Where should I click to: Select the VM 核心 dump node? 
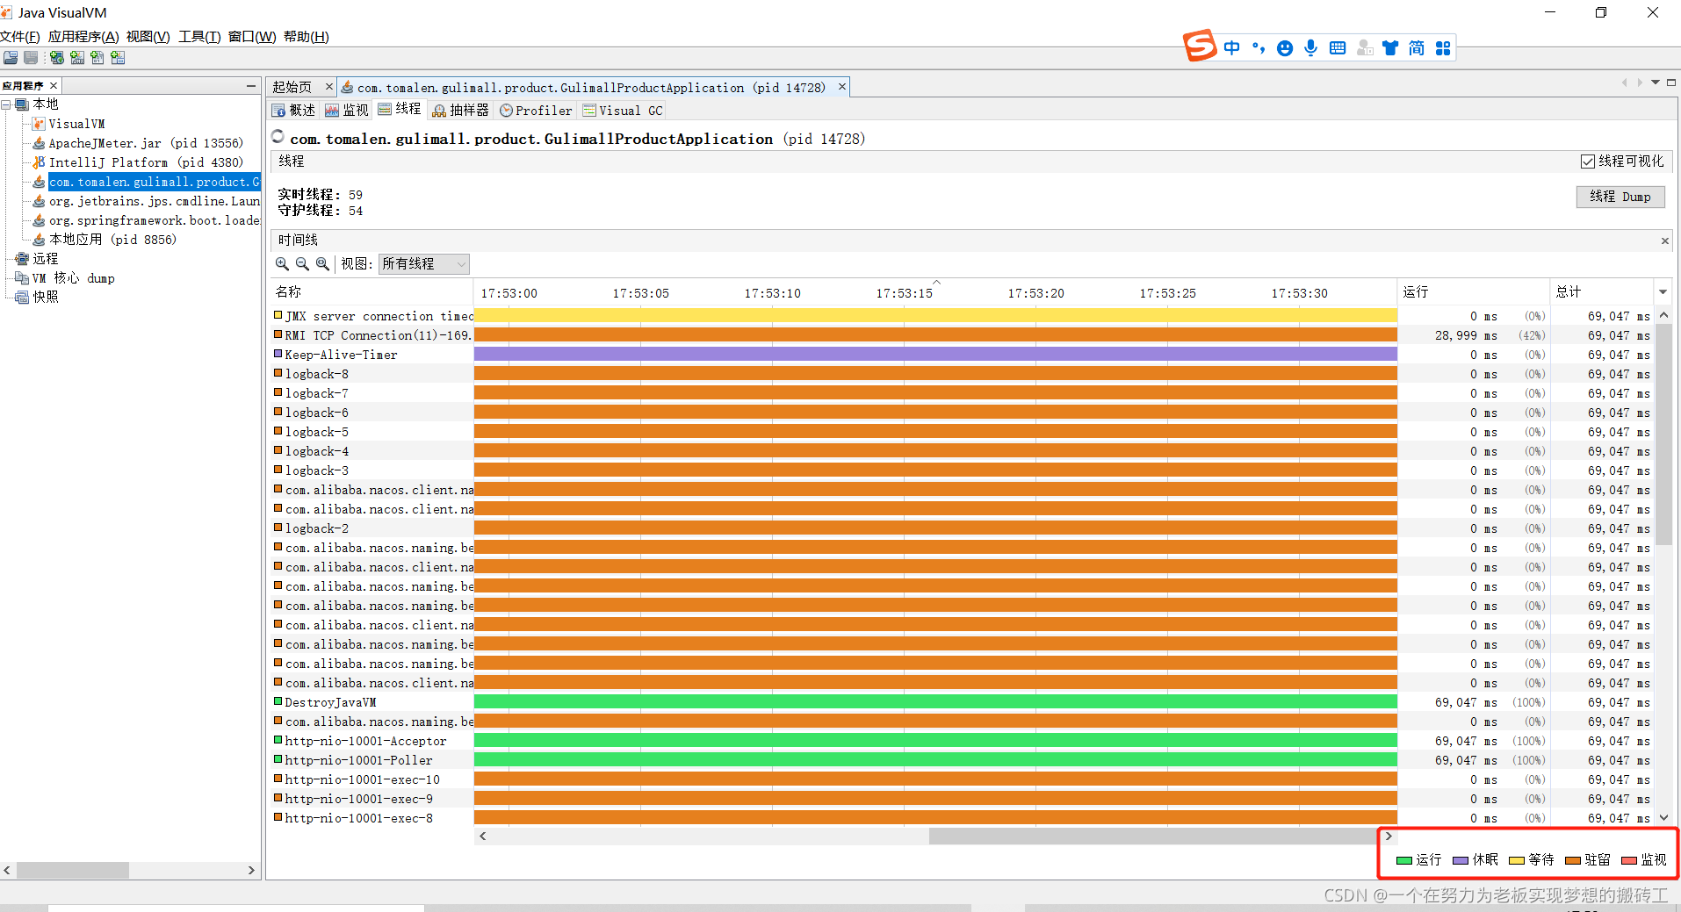coord(74,278)
